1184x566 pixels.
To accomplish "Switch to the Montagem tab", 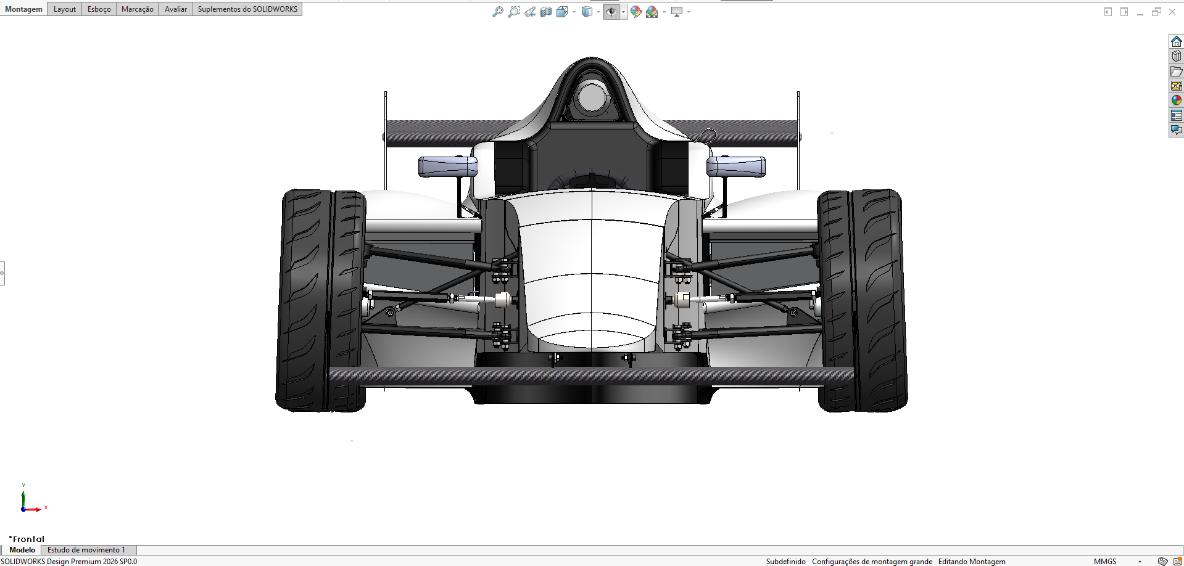I will [23, 9].
